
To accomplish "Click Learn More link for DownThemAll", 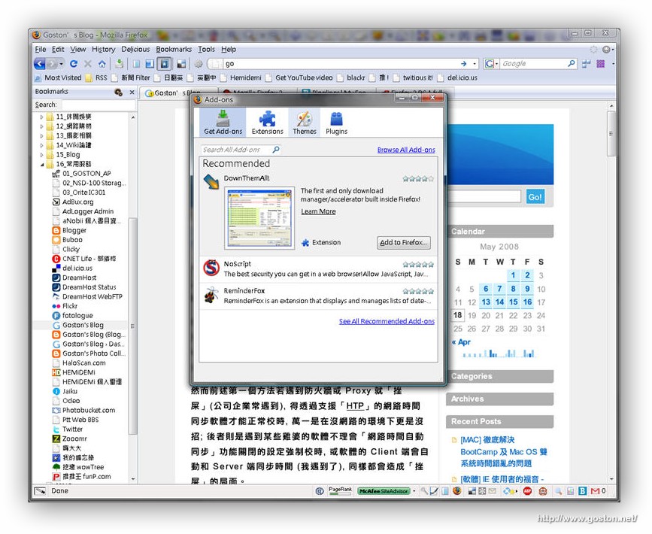I will [318, 211].
